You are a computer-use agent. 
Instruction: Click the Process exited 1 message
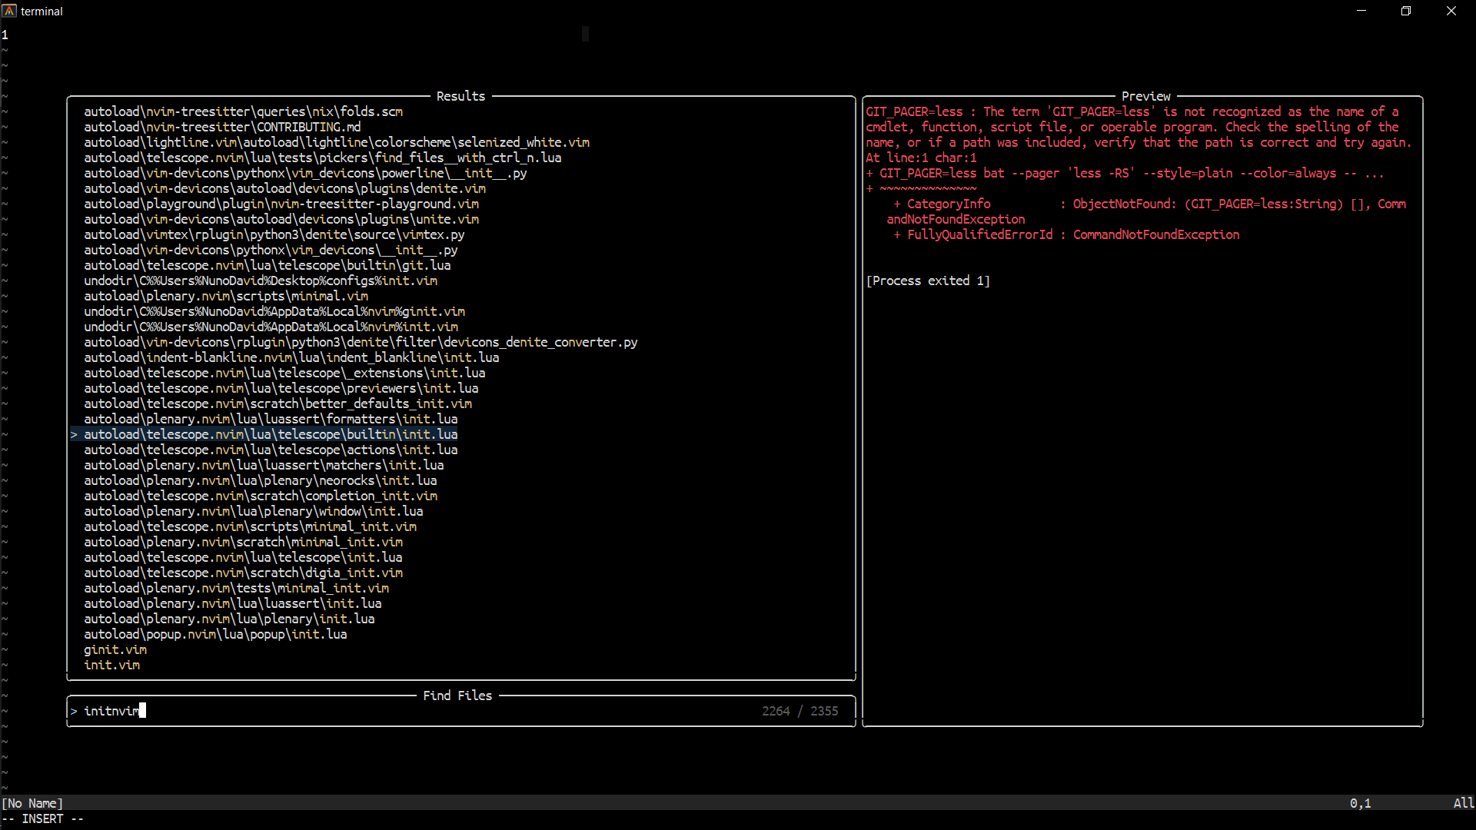(928, 281)
